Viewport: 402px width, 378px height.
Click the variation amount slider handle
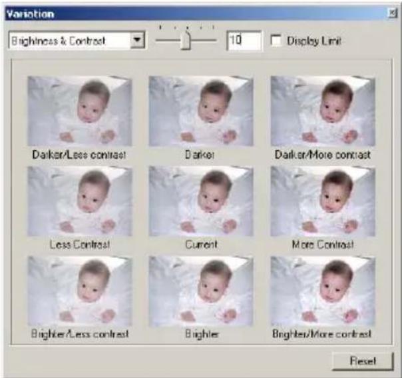pos(186,40)
